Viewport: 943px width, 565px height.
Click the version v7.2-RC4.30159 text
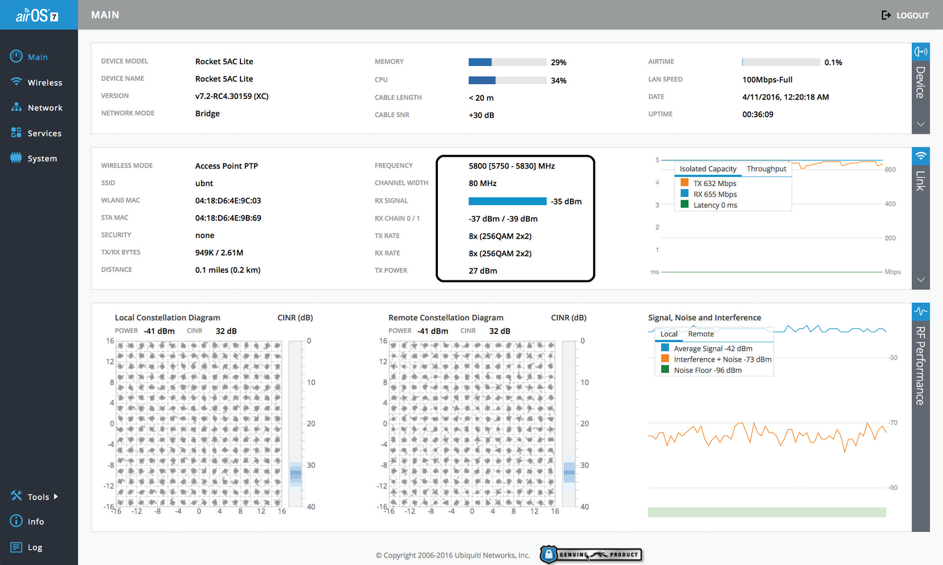coord(232,96)
